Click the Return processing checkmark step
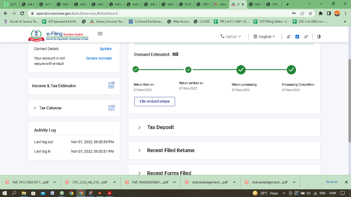This screenshot has width=351, height=197. click(241, 69)
